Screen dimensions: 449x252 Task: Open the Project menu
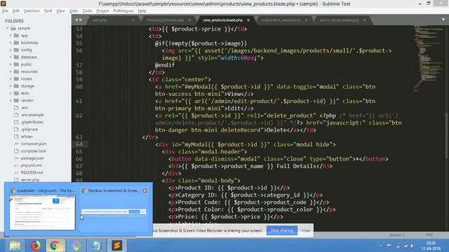102,11
